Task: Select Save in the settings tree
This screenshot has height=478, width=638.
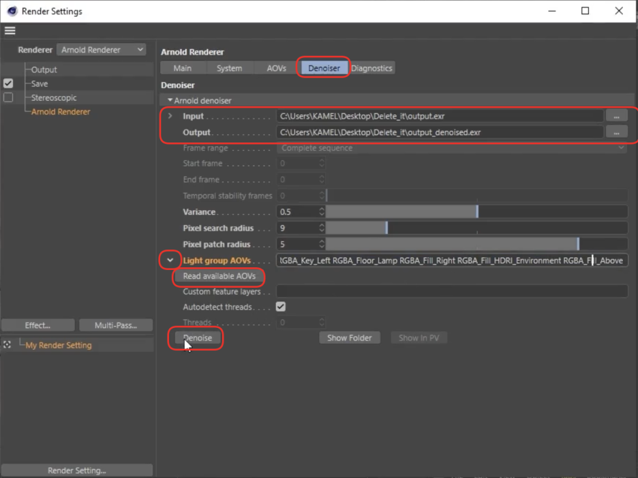Action: pos(40,83)
